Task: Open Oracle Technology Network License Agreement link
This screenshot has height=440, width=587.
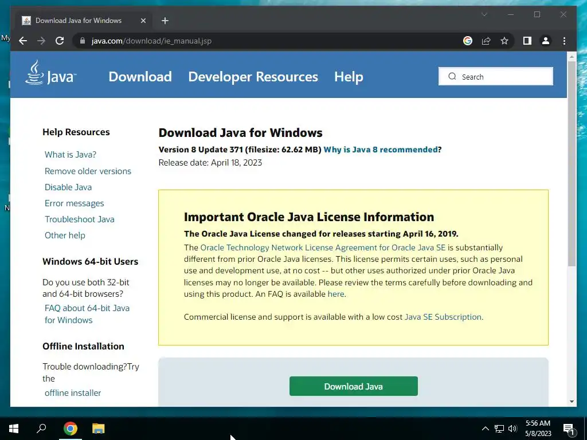Action: pyautogui.click(x=323, y=247)
